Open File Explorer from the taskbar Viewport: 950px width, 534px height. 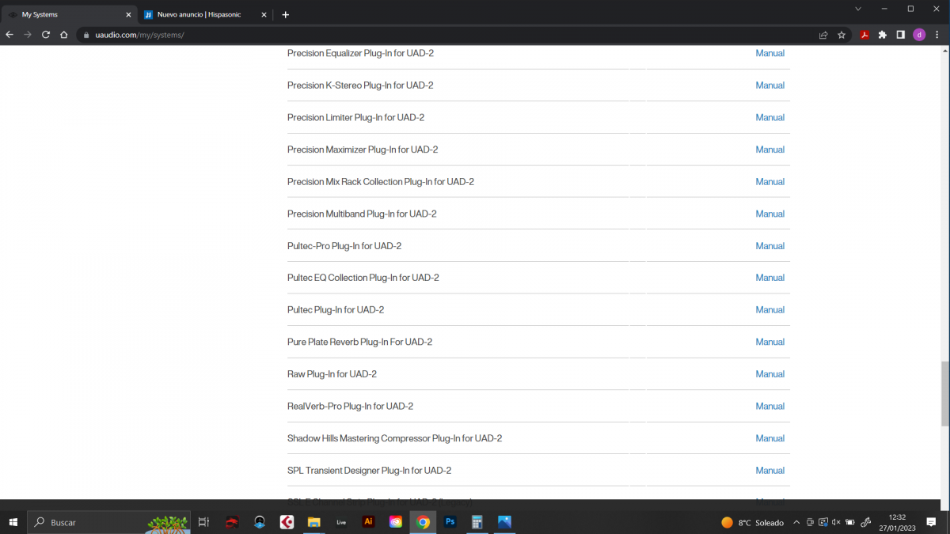313,522
